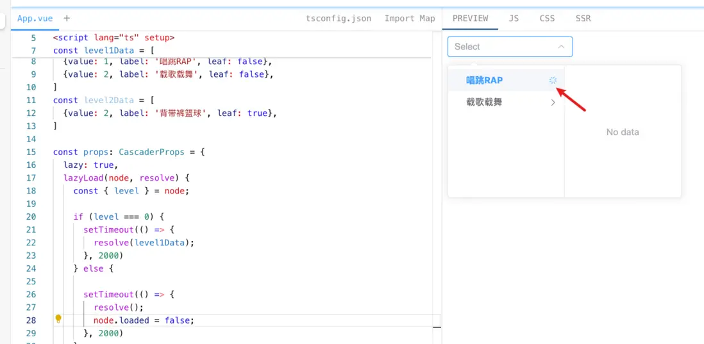Click line number 15 in the gutter

(31, 152)
